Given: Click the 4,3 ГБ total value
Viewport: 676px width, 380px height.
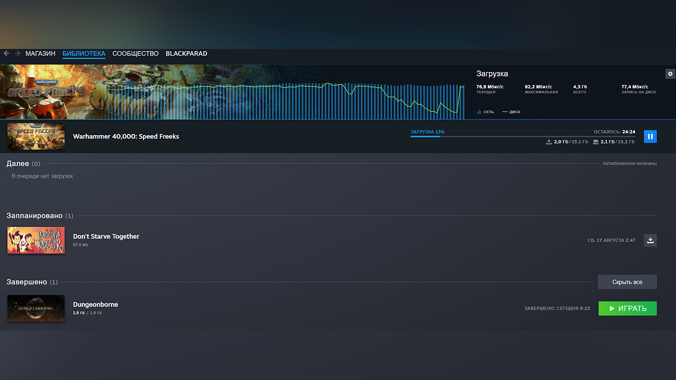Looking at the screenshot, I should [x=580, y=87].
